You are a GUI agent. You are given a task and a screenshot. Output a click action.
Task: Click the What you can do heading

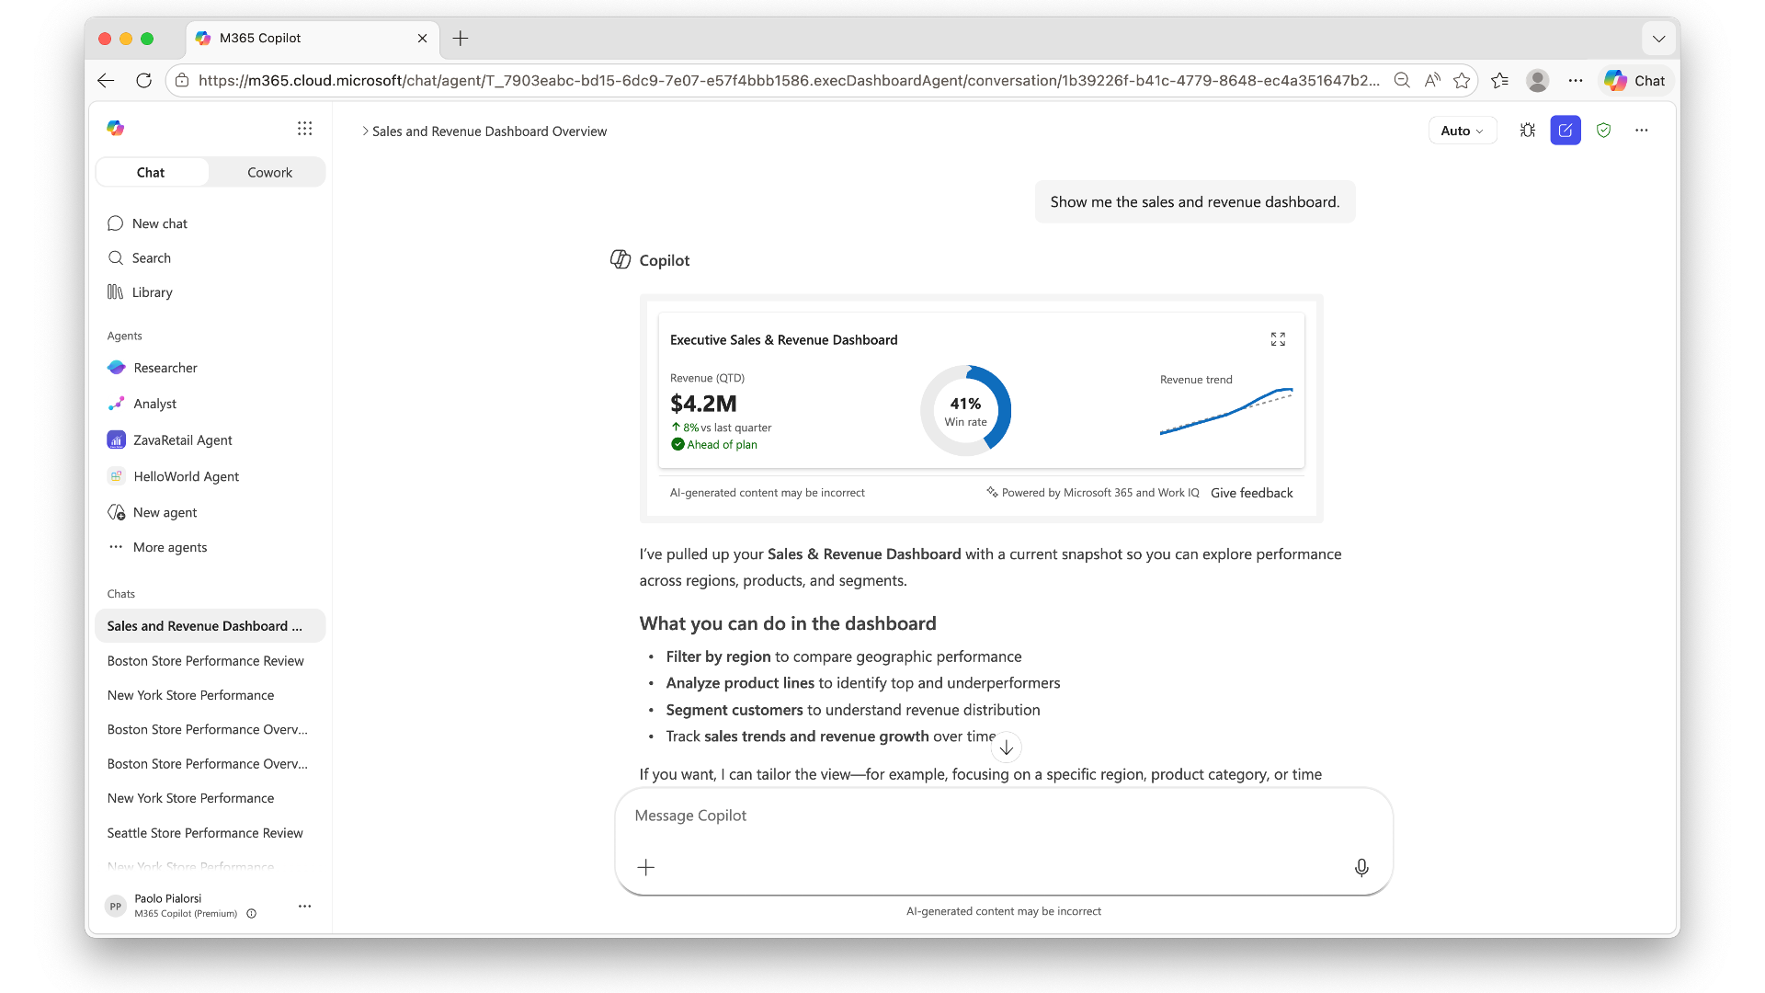(x=788, y=624)
